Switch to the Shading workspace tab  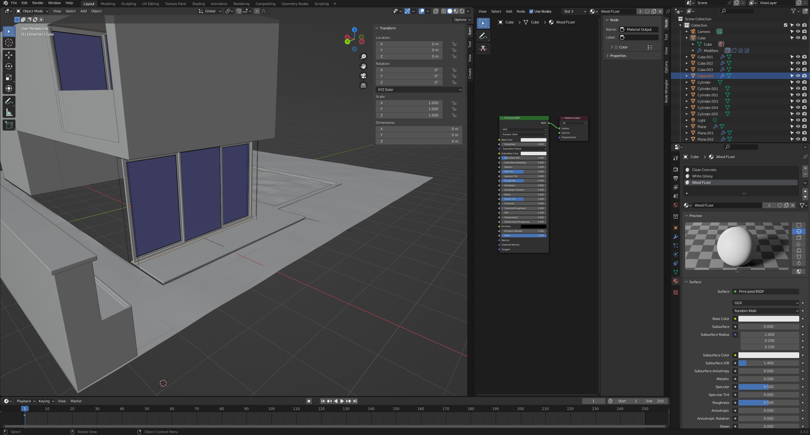tap(198, 4)
